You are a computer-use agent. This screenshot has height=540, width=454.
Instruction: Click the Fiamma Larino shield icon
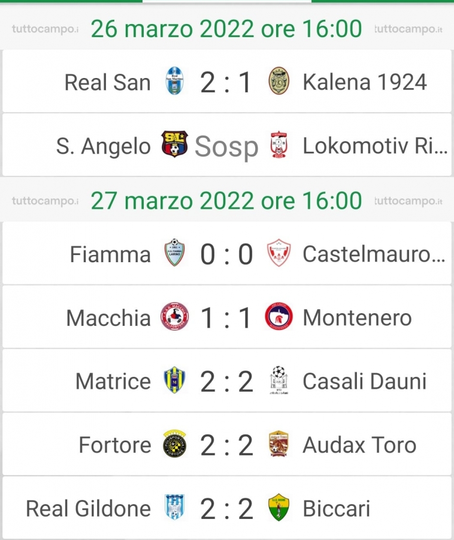pyautogui.click(x=174, y=253)
